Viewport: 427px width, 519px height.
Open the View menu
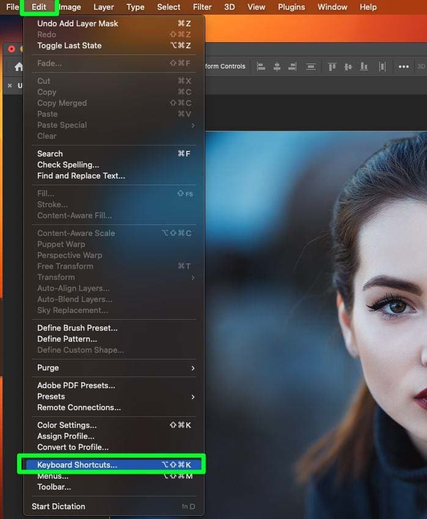(x=257, y=7)
